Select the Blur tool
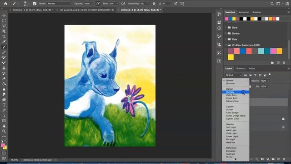The height and width of the screenshot is (164, 291). (x=4, y=89)
